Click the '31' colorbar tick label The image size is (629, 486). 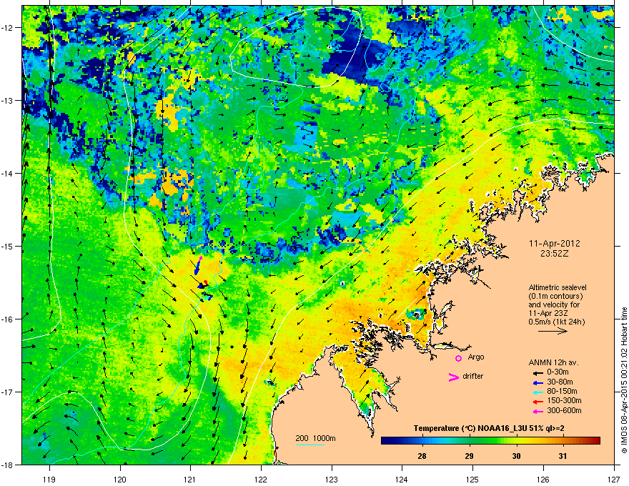point(563,456)
